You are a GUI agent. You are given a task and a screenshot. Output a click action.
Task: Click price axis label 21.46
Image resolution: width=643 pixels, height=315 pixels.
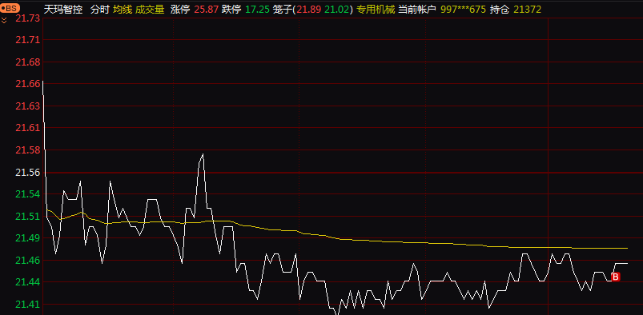coord(28,261)
